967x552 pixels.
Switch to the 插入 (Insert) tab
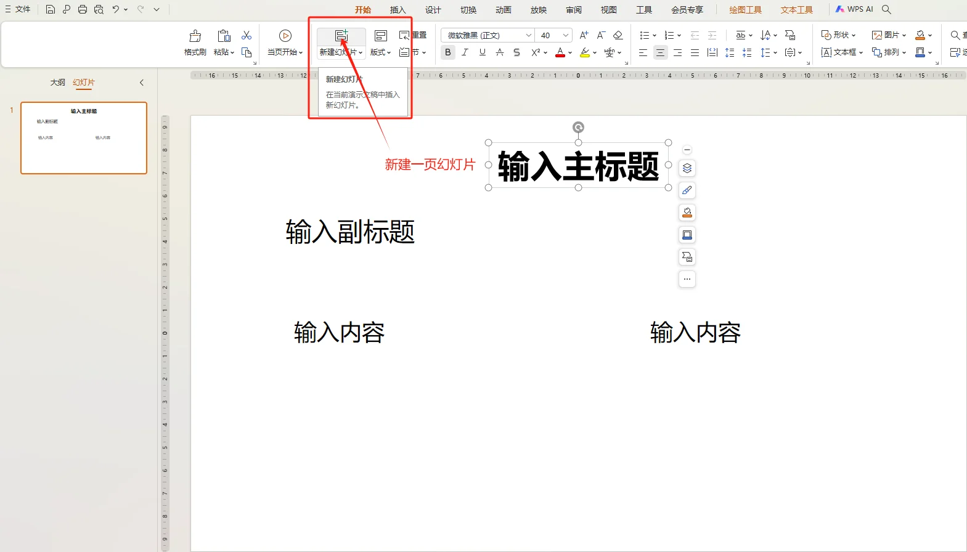(x=398, y=10)
